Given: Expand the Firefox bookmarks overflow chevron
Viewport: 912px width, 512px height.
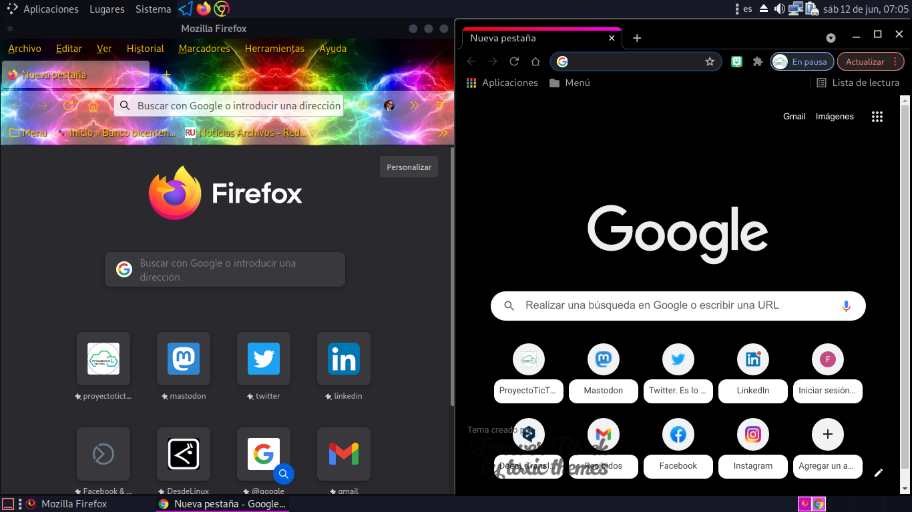Looking at the screenshot, I should (443, 133).
